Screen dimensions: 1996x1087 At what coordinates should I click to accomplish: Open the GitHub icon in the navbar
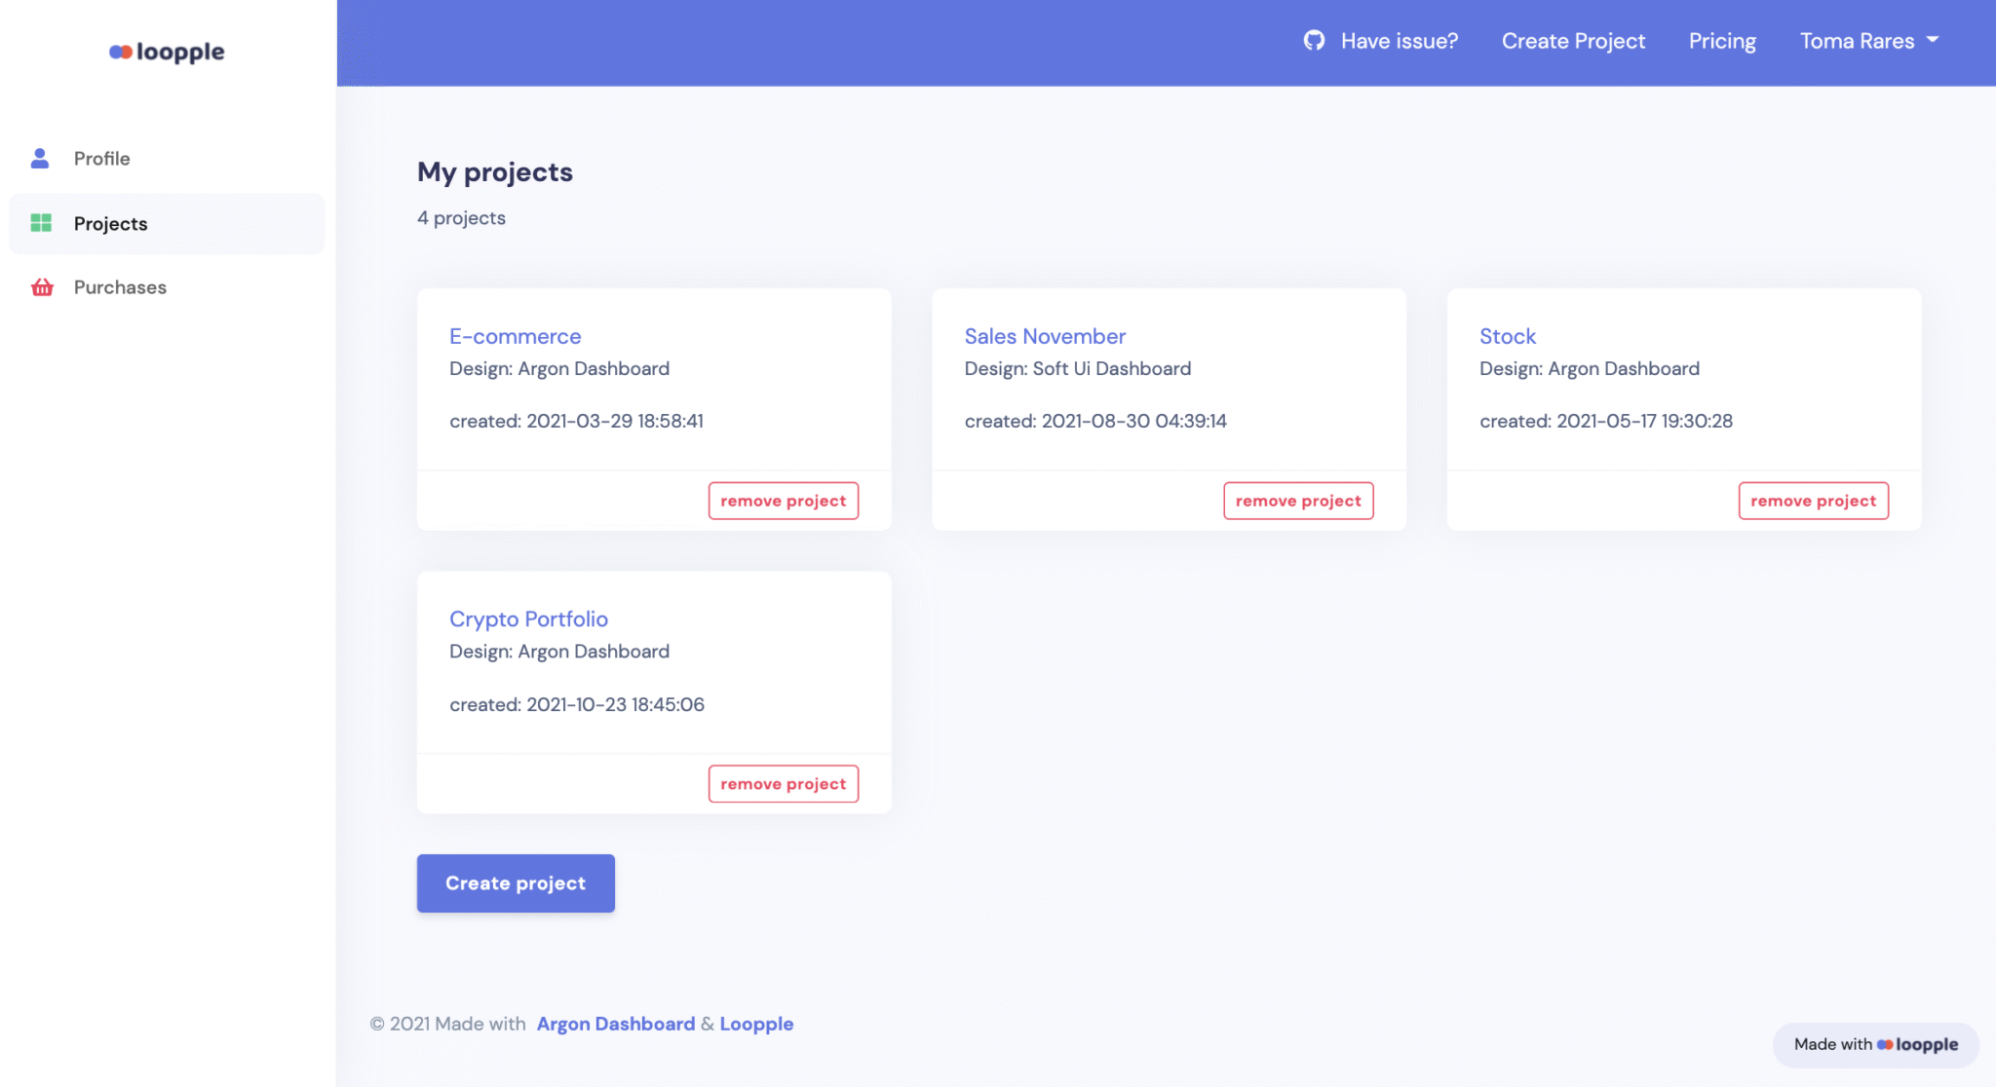pyautogui.click(x=1313, y=41)
